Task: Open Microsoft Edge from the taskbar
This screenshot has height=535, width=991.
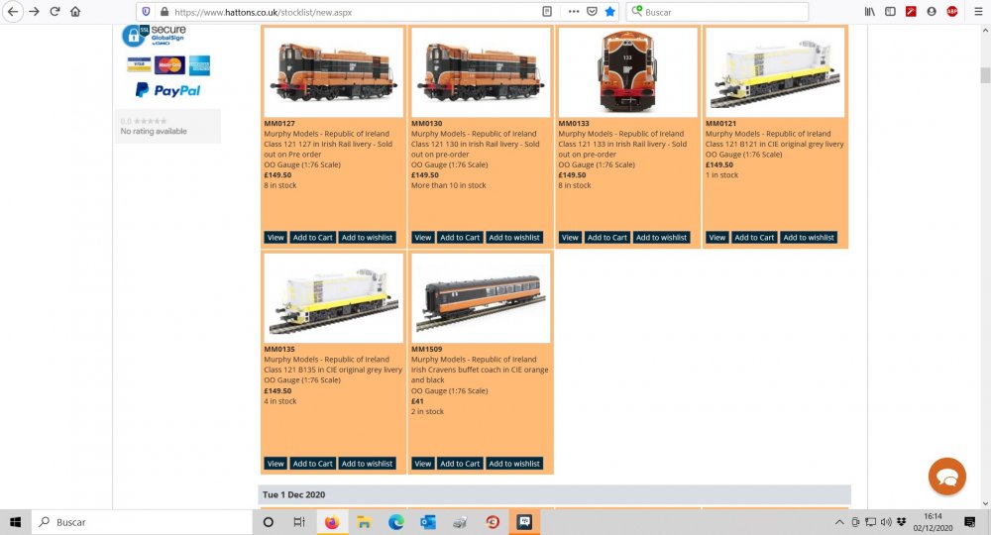Action: click(396, 522)
